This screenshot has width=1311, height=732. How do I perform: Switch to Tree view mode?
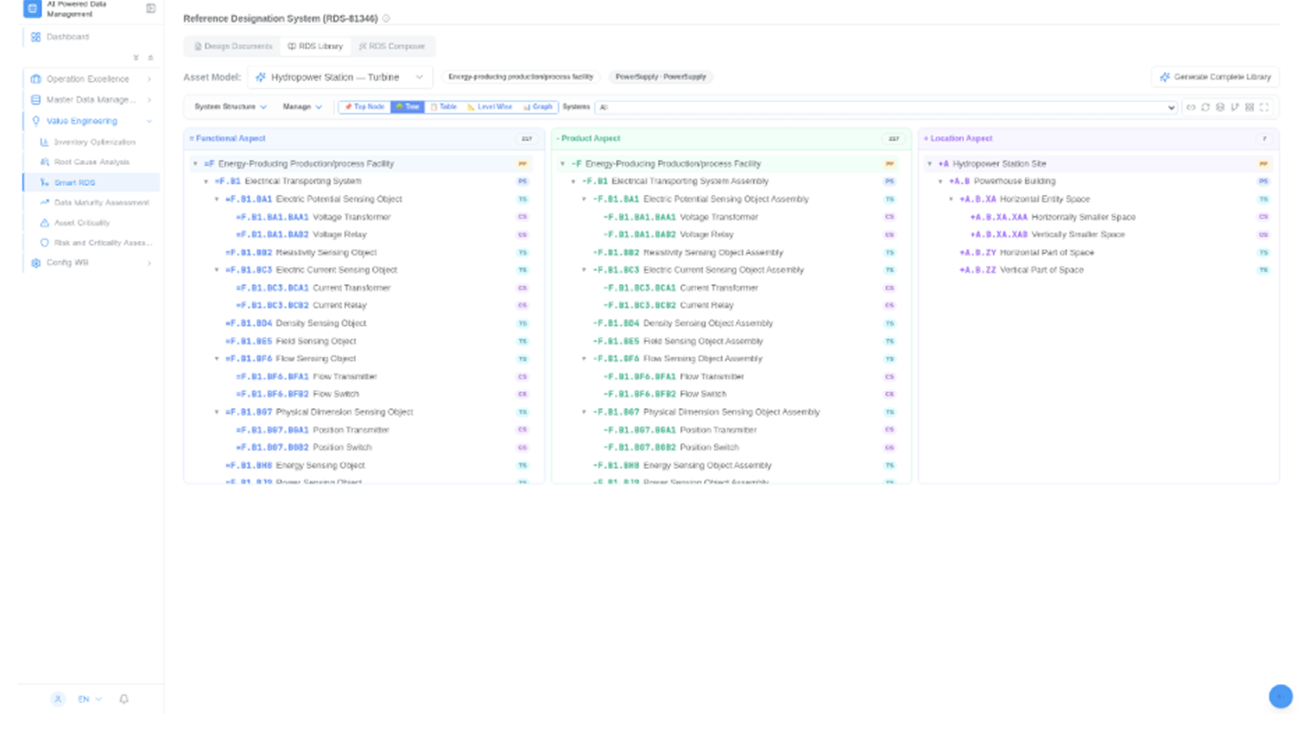point(407,107)
